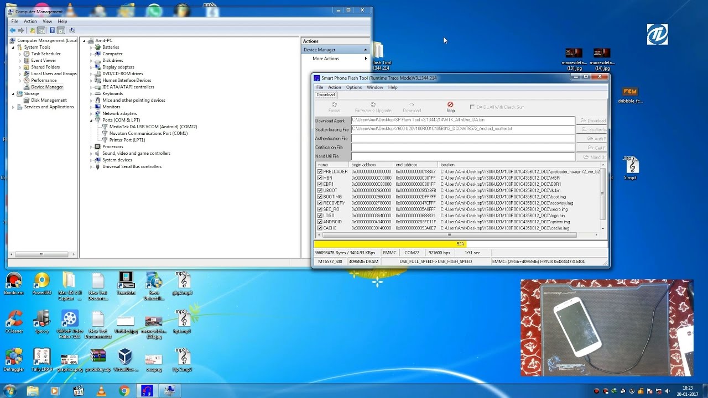This screenshot has width=708, height=398.
Task: Open Help menu in Flash Tool
Action: 393,87
